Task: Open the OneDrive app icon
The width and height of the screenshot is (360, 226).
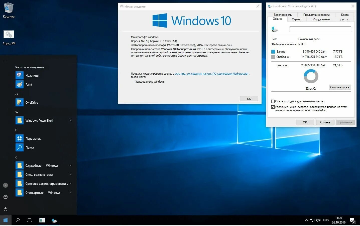Action: [20, 102]
